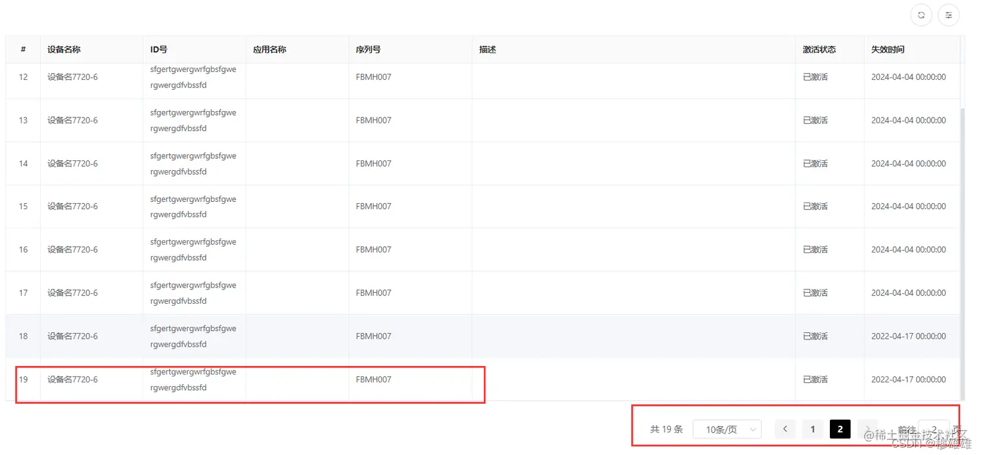This screenshot has width=981, height=455.
Task: Click the 共 19 条 total count
Action: click(x=666, y=429)
